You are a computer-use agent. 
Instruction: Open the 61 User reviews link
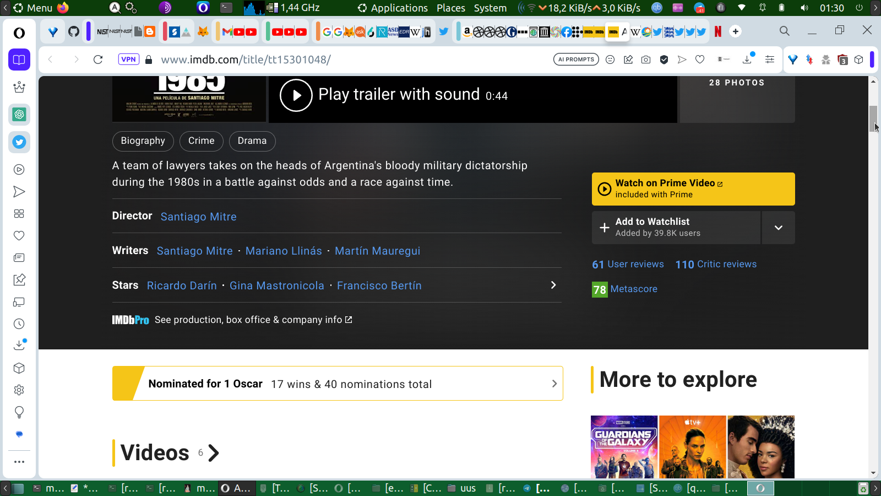pyautogui.click(x=628, y=265)
